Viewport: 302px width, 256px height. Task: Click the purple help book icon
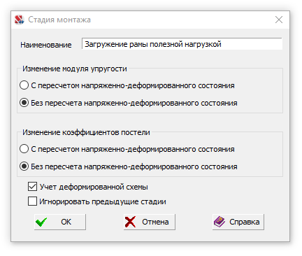click(220, 222)
